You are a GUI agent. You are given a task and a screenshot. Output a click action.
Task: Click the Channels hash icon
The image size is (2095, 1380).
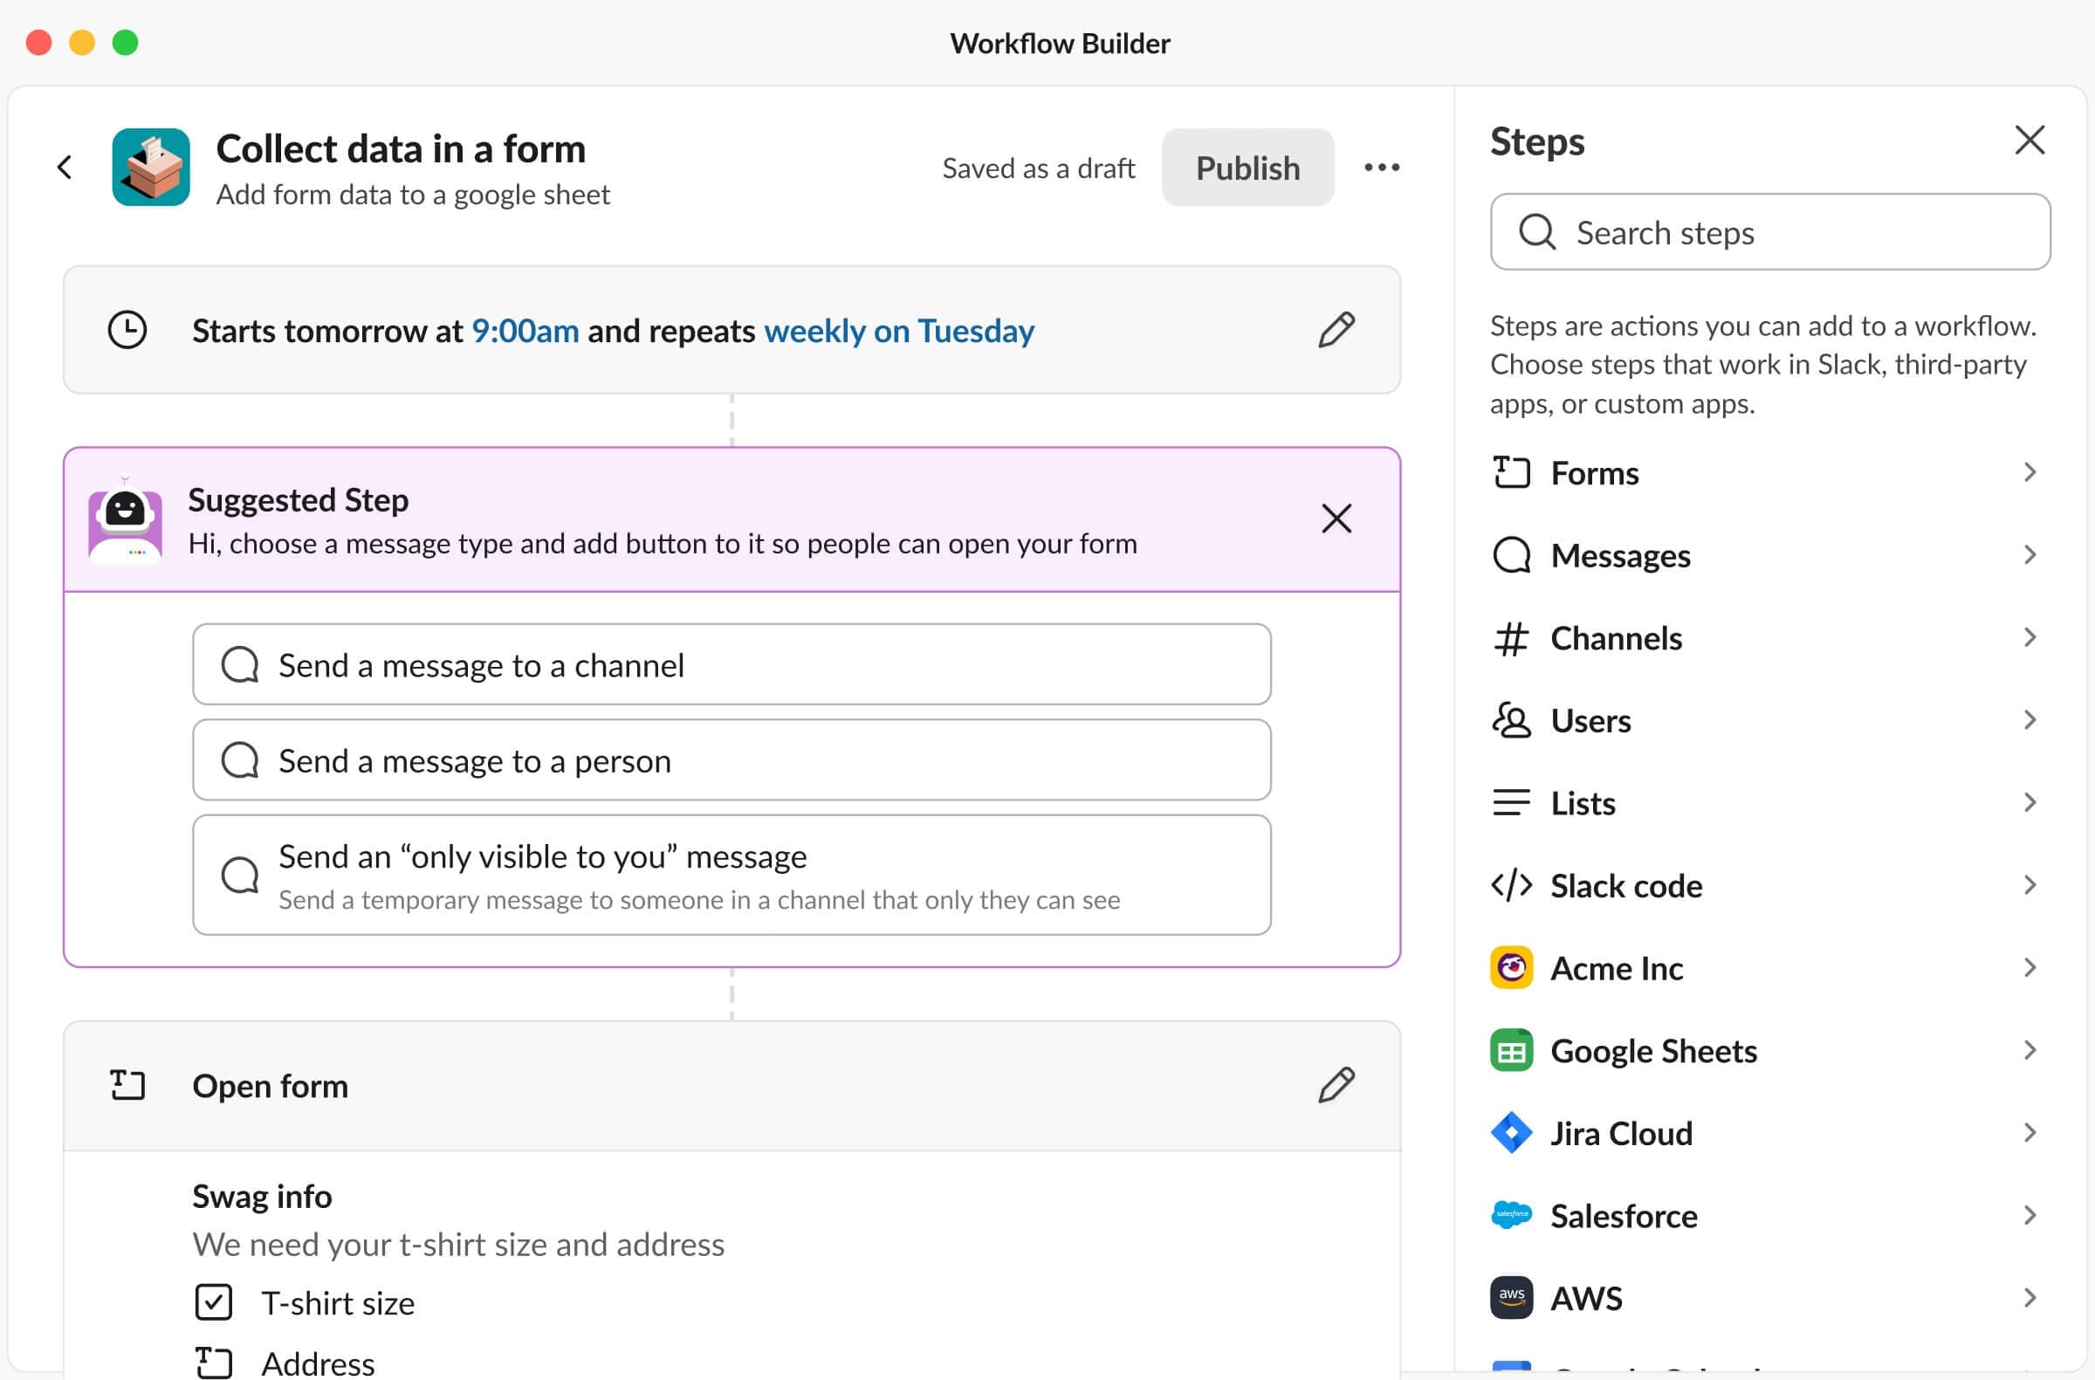tap(1511, 638)
